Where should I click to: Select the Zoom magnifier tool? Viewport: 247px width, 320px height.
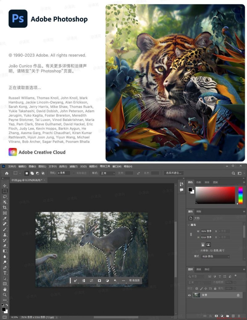click(x=5, y=295)
